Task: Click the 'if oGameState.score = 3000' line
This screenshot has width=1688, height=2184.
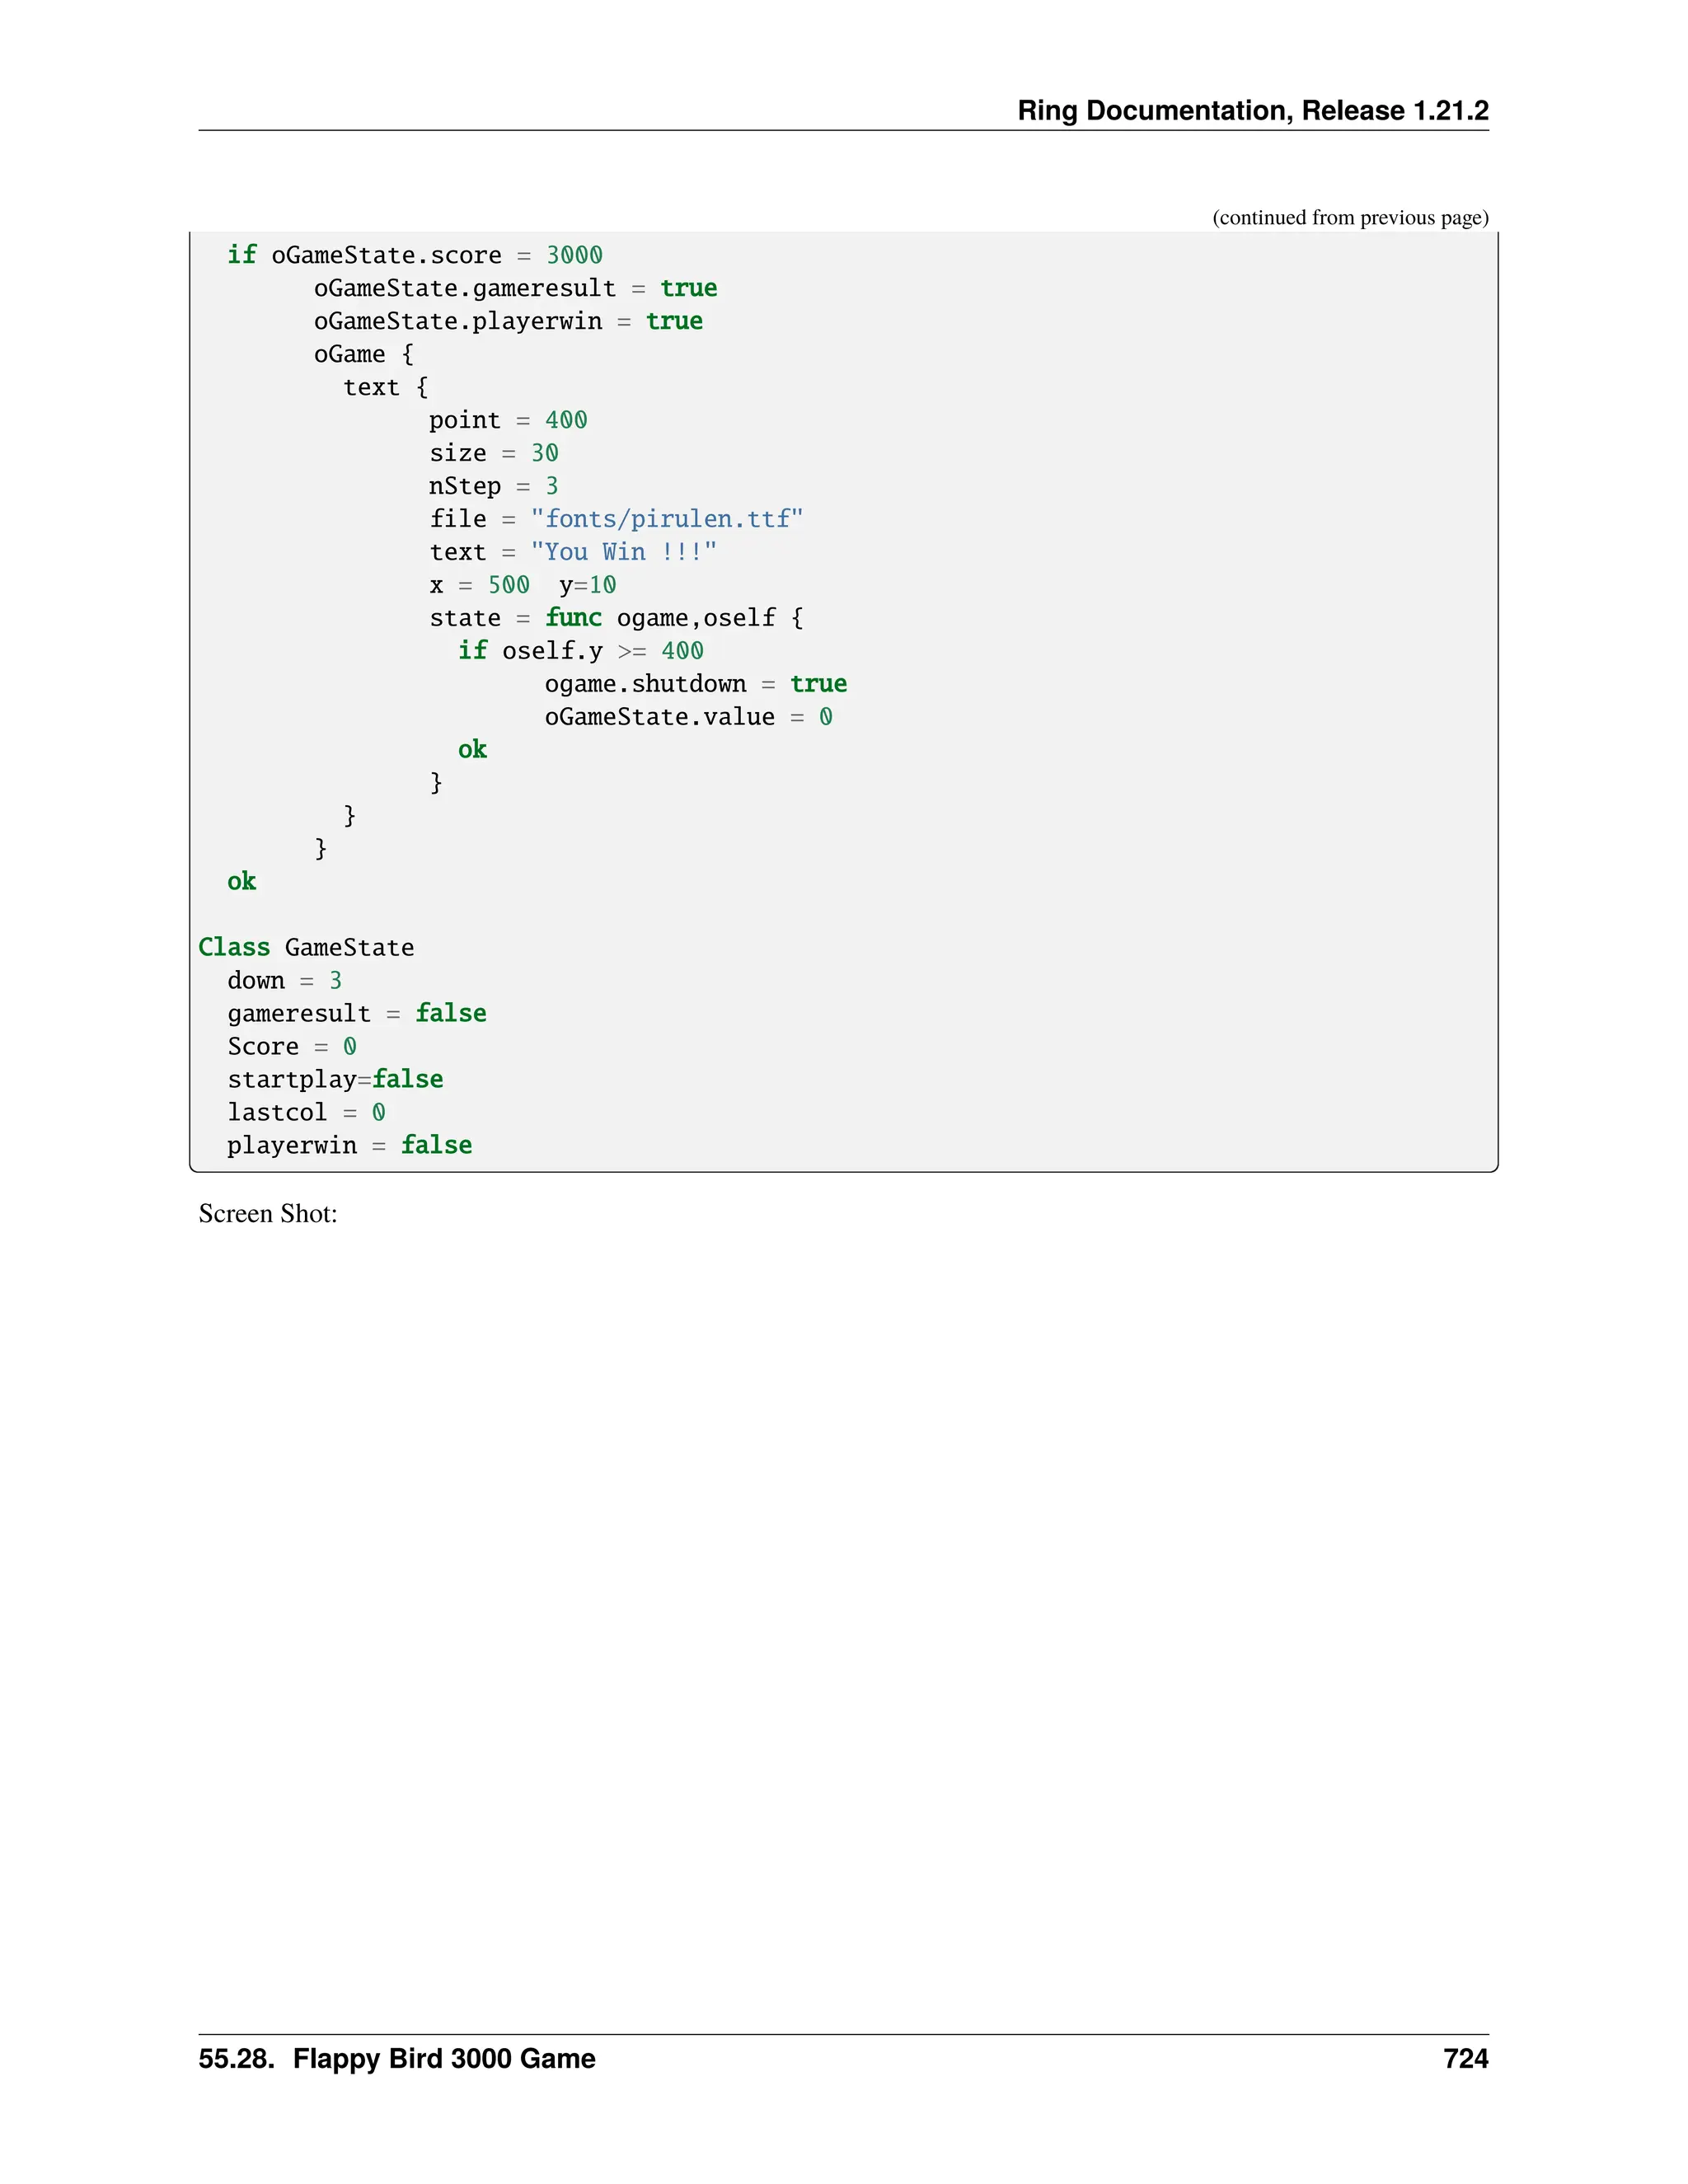Action: point(414,255)
